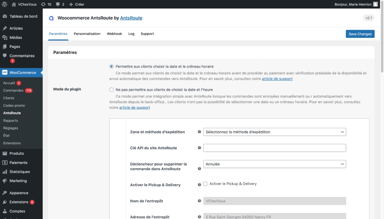Select the 'Permettre aux clients choisir' mode
This screenshot has width=384, height=219.
click(x=111, y=67)
